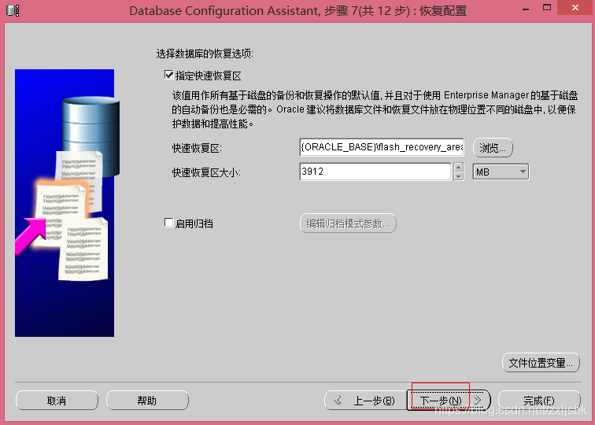Enable the 启用归档 checkbox

(x=168, y=223)
